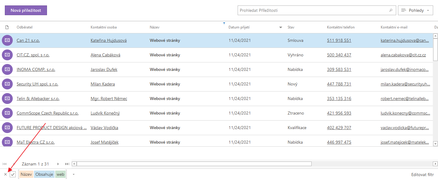
Task: Click the Vyhráno status cell
Action: [x=296, y=55]
